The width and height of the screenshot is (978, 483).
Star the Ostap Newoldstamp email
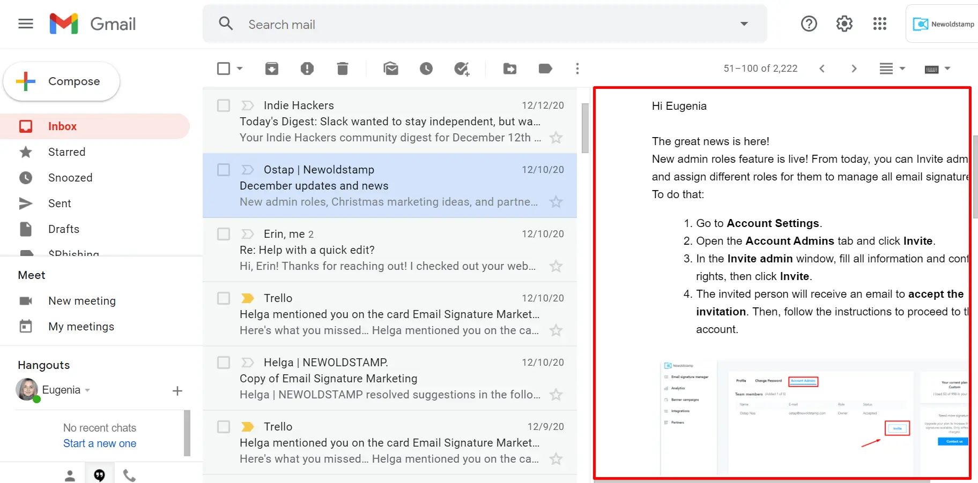coord(556,202)
